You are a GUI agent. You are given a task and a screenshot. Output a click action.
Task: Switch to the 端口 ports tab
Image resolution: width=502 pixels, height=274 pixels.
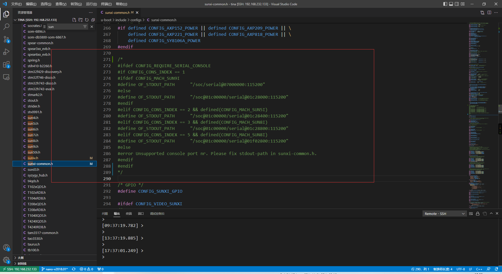(x=141, y=214)
